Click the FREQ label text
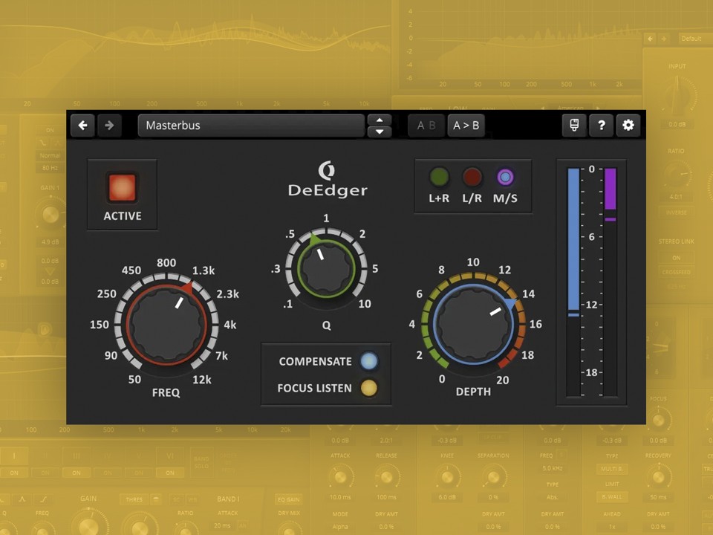This screenshot has height=535, width=713. tap(166, 392)
